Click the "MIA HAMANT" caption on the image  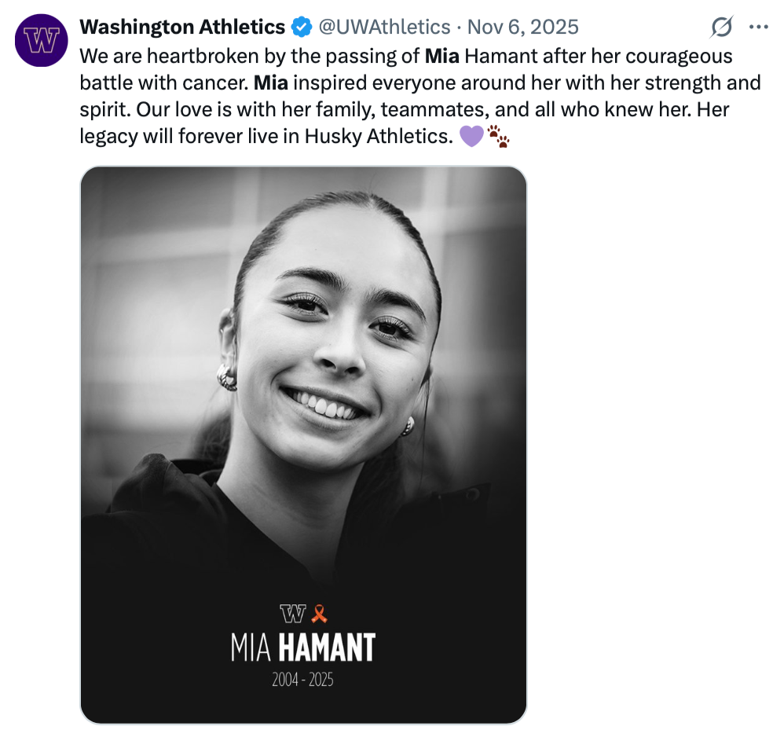(303, 647)
